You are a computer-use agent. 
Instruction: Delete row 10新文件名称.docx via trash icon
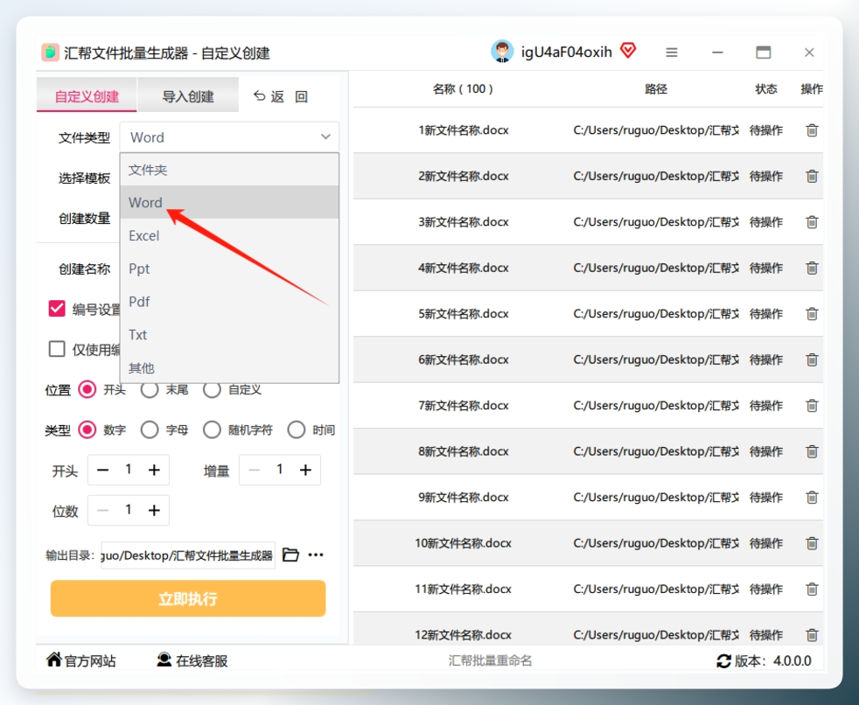coord(812,543)
